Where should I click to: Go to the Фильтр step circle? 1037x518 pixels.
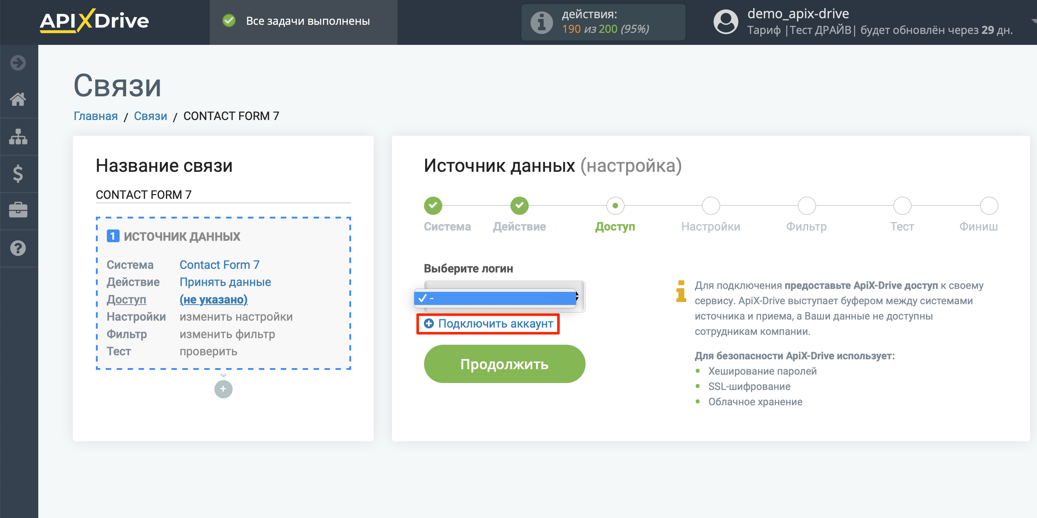(807, 206)
